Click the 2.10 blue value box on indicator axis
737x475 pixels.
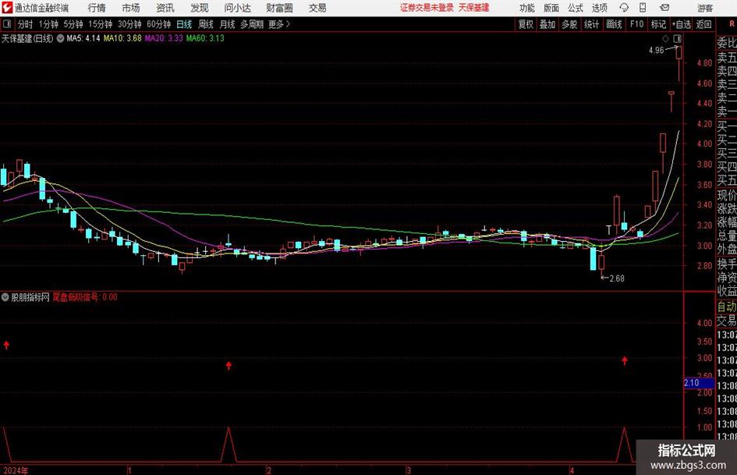[x=699, y=383]
